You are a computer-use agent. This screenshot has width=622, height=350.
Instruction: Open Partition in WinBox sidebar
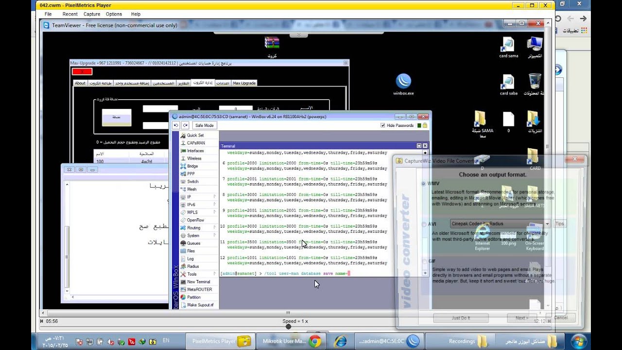pos(193,297)
